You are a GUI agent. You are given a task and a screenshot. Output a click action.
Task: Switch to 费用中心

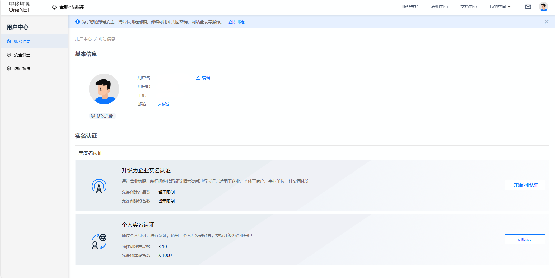(x=440, y=6)
